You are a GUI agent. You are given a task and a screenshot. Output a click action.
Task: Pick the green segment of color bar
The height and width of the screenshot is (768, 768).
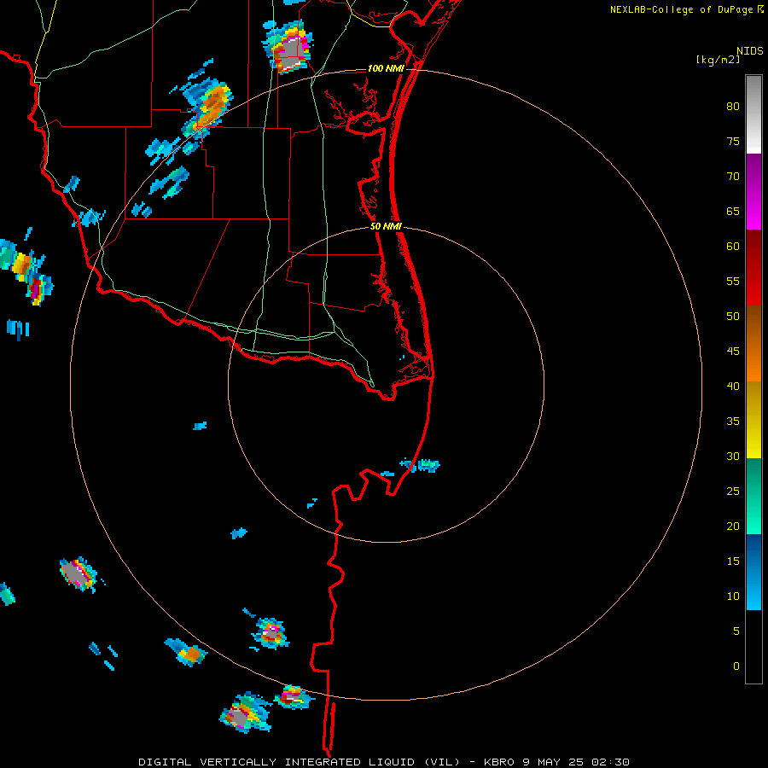point(753,496)
